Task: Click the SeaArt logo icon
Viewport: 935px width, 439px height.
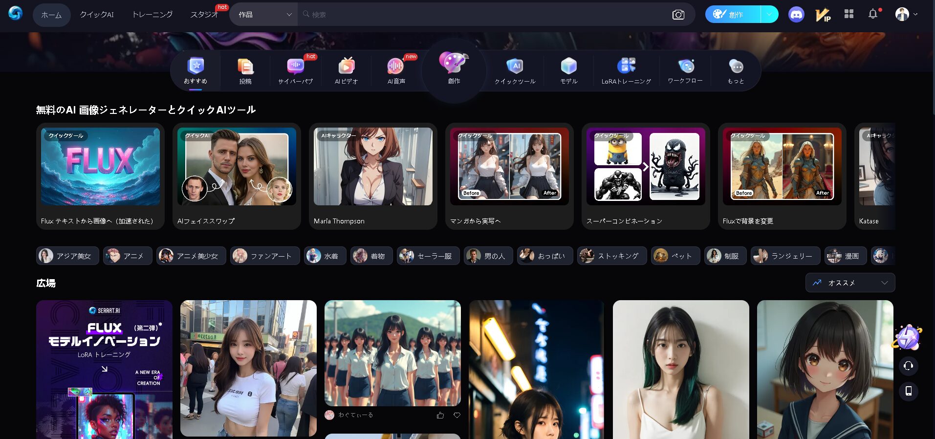Action: coord(15,14)
